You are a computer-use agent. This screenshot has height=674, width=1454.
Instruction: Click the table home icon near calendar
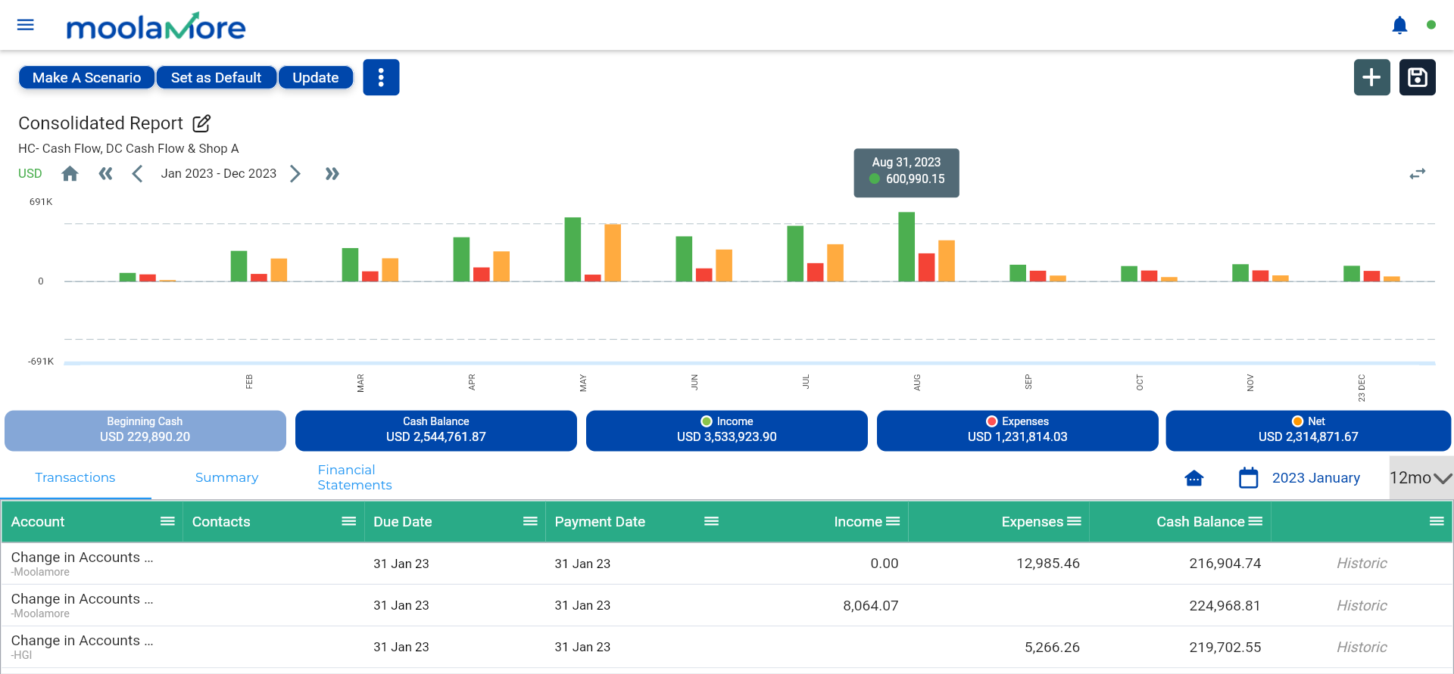pos(1193,478)
